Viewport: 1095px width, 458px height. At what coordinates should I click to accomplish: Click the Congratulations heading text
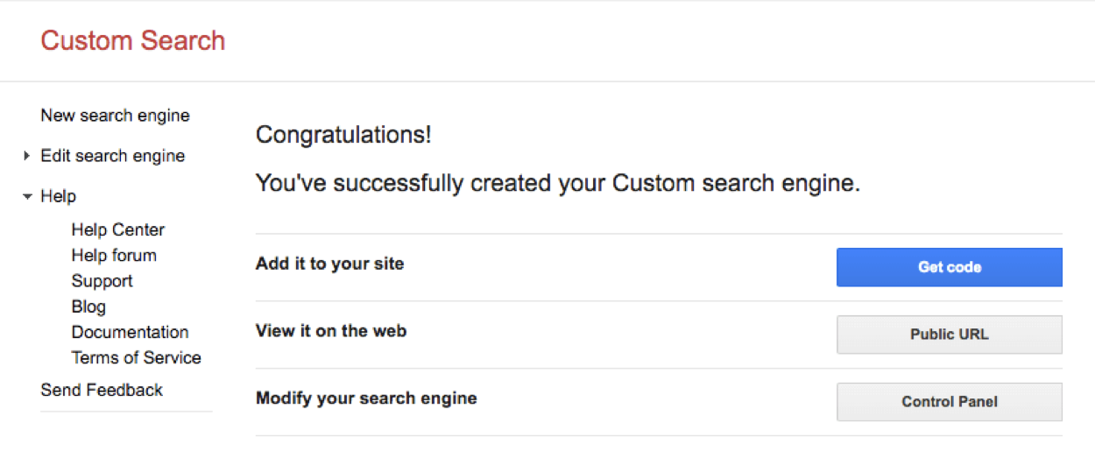(343, 136)
